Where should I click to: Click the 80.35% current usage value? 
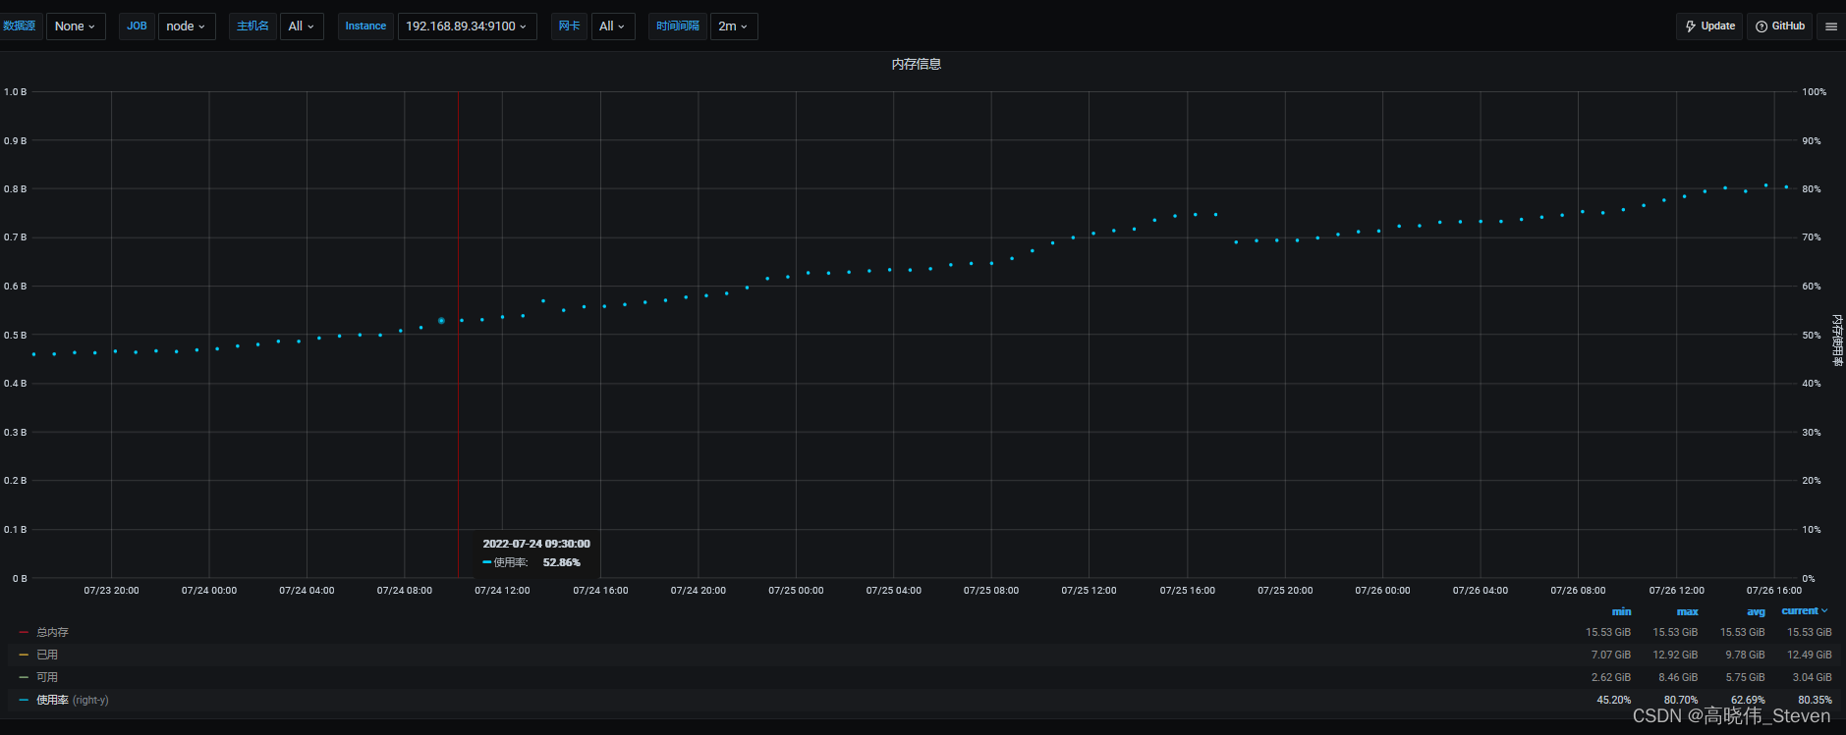[x=1815, y=700]
